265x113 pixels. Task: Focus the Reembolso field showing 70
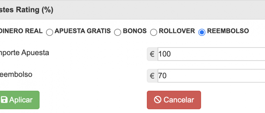pyautogui.click(x=211, y=76)
